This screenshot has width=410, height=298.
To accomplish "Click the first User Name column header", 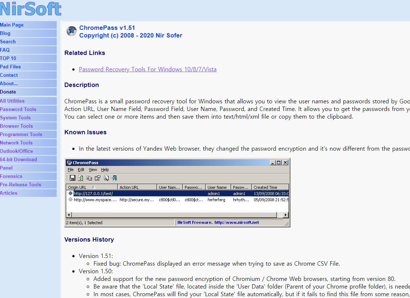I will pyautogui.click(x=170, y=187).
